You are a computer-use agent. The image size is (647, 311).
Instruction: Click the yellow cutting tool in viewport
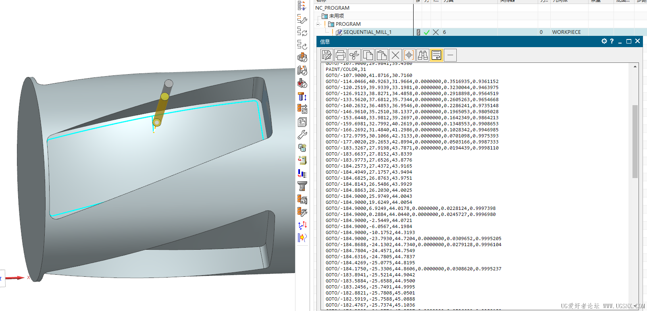pyautogui.click(x=160, y=110)
